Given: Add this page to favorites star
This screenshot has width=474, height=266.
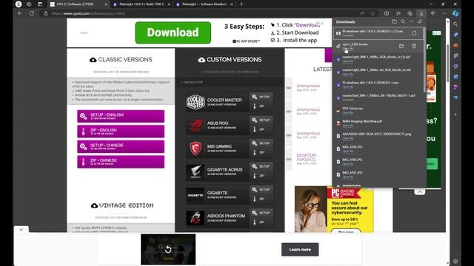Looking at the screenshot, I should (373, 13).
